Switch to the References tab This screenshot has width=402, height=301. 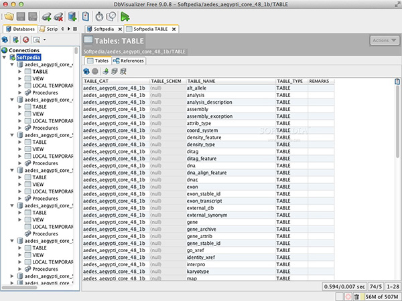(129, 61)
